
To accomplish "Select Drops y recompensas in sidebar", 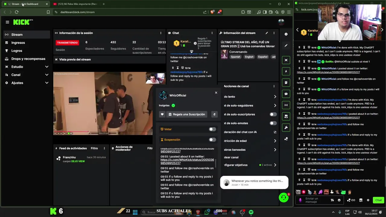I will pos(27,59).
